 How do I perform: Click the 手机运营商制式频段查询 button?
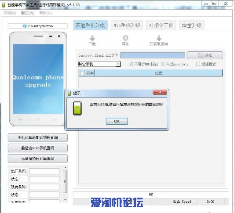point(38,137)
